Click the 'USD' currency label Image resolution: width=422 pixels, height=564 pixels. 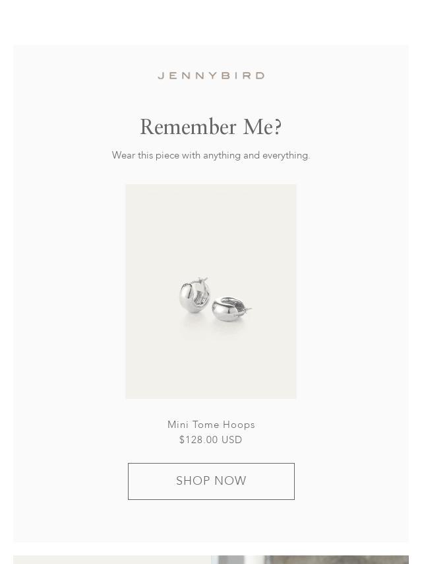(231, 440)
